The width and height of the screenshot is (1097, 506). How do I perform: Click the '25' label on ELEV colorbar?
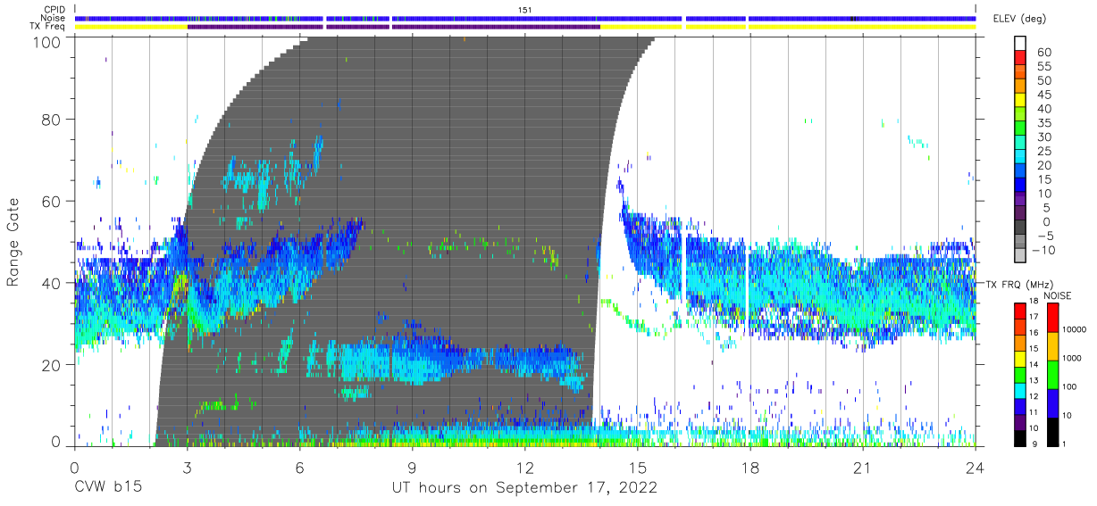tap(1044, 152)
